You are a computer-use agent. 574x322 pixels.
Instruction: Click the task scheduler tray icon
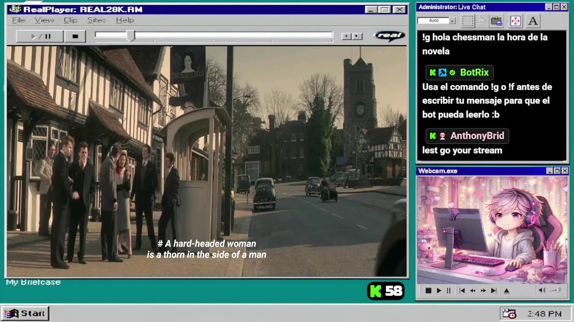click(x=509, y=314)
